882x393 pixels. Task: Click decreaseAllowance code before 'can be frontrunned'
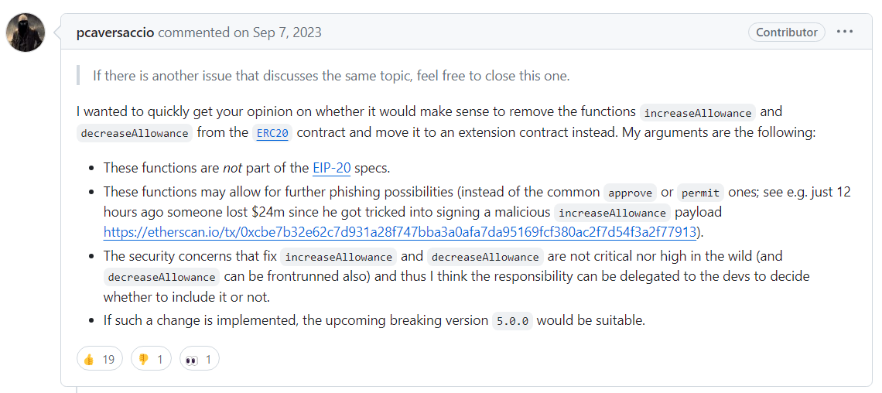coord(162,277)
